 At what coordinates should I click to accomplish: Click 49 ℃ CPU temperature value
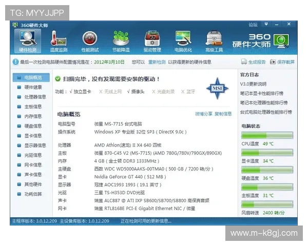[268, 144]
